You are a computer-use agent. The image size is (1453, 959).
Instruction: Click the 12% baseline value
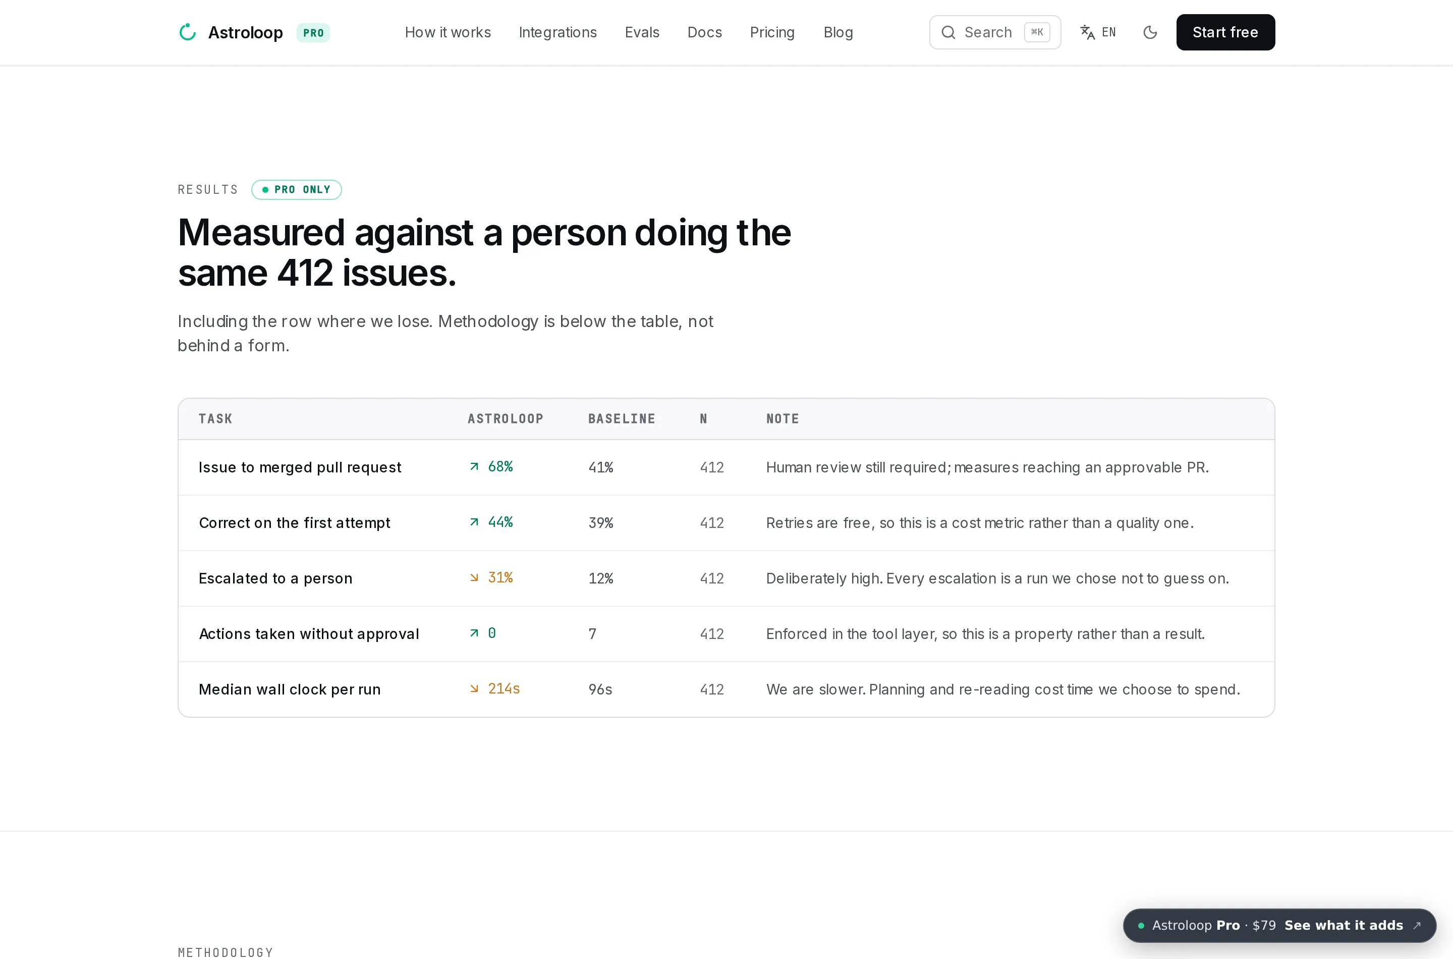click(x=600, y=578)
